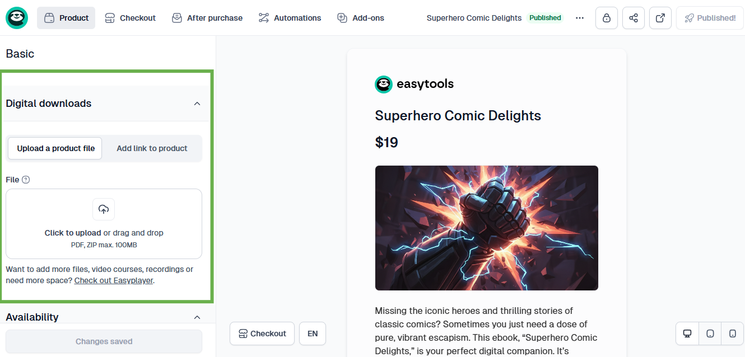Switch preview to tablet view

[x=710, y=333]
